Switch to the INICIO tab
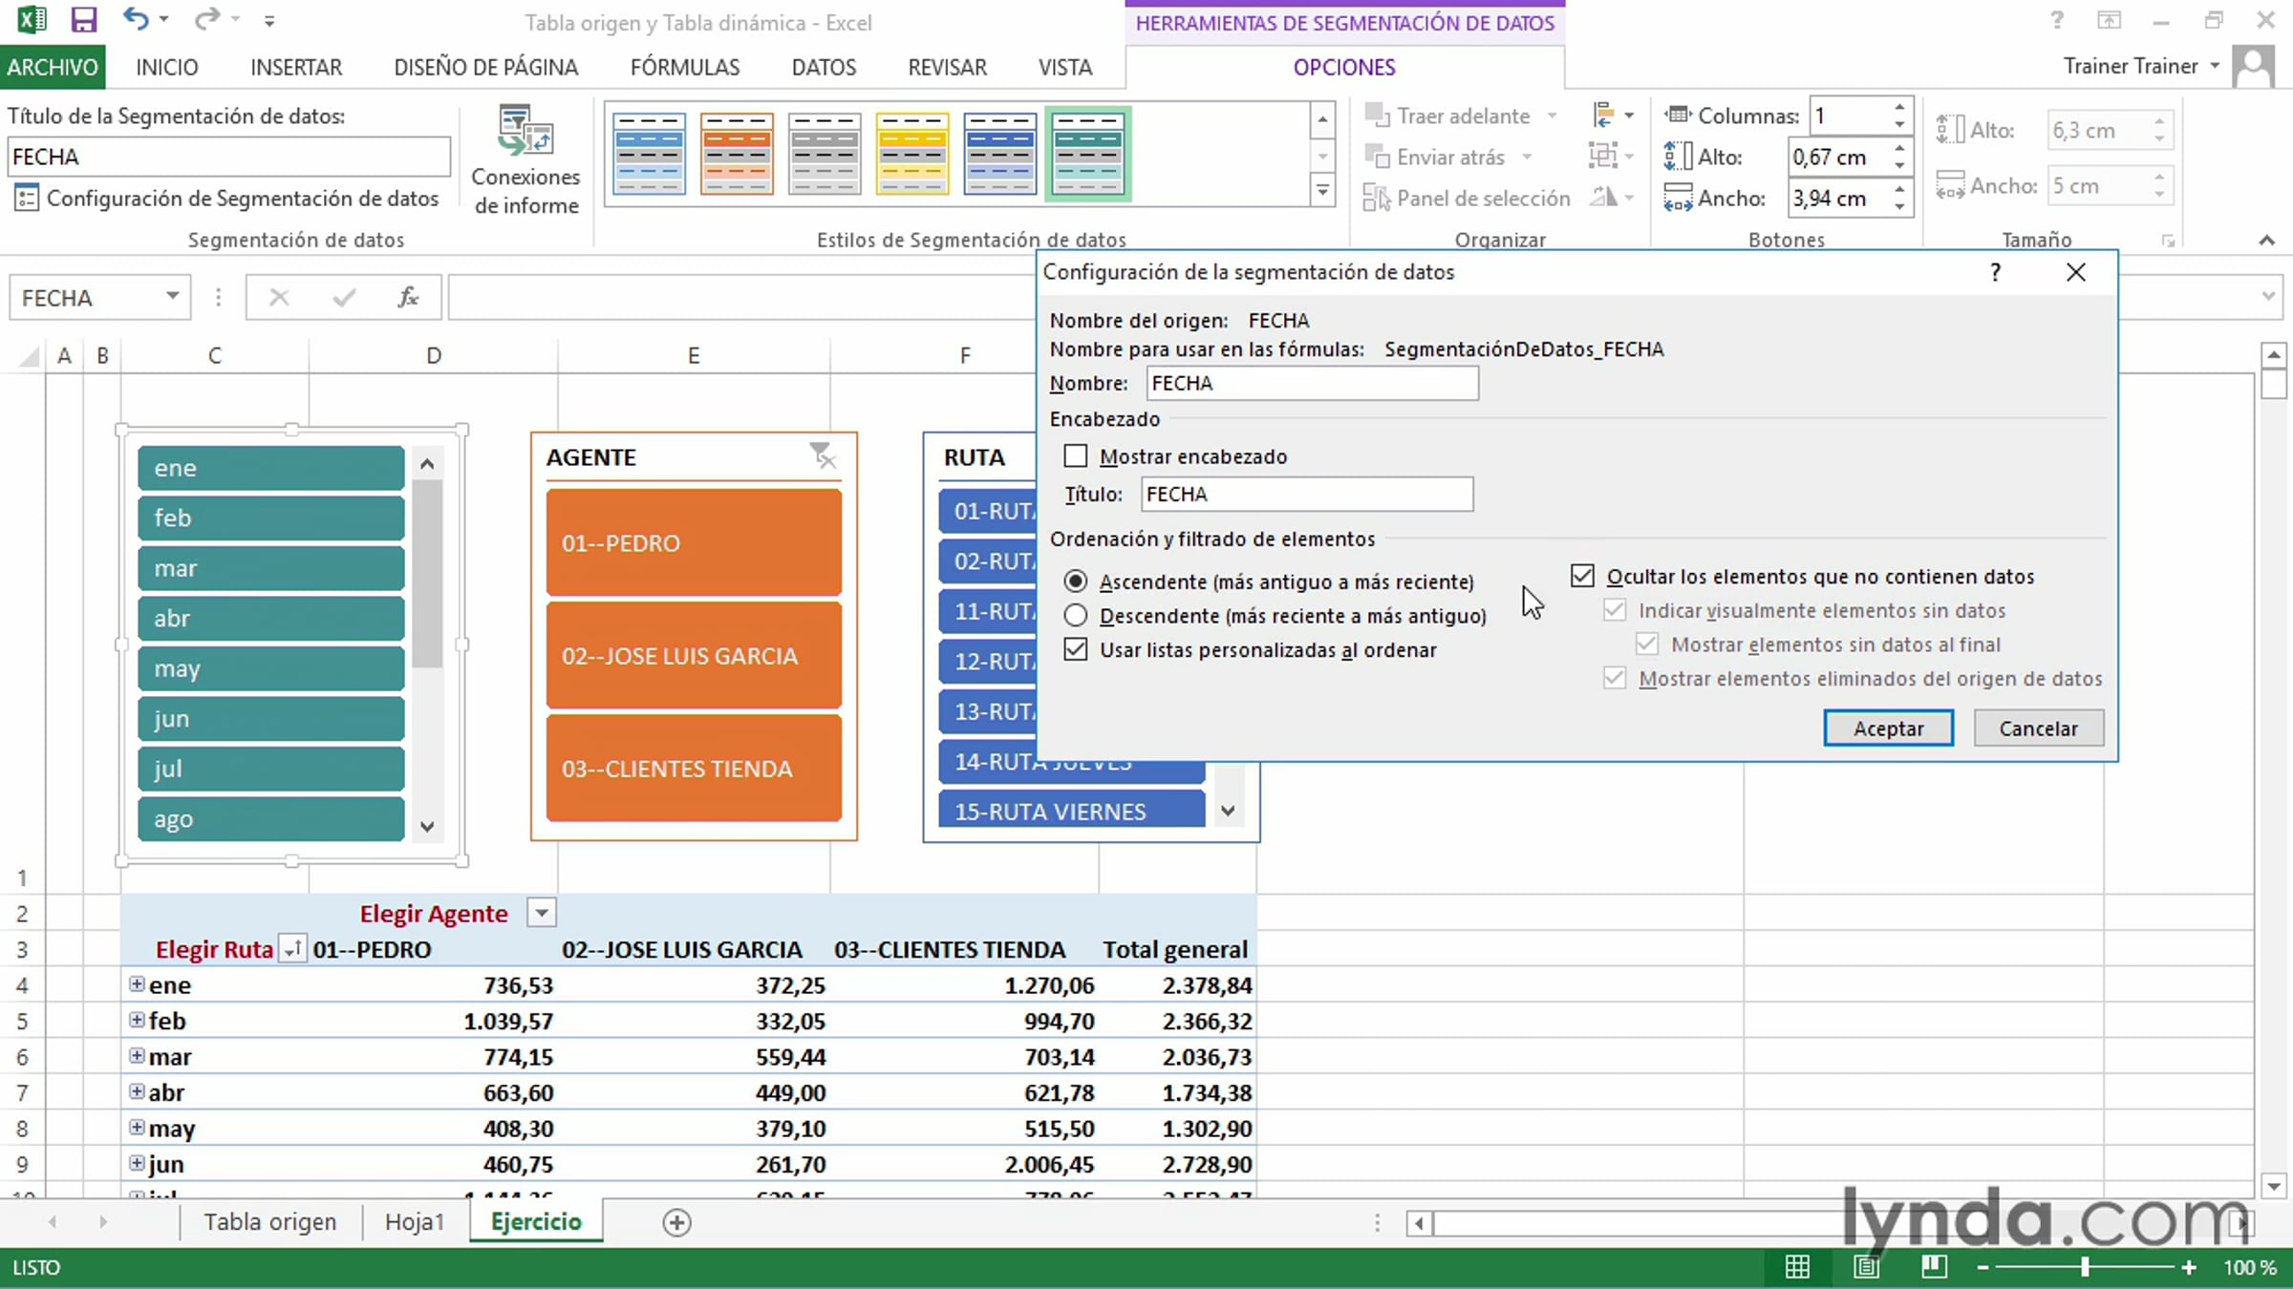 [x=167, y=67]
